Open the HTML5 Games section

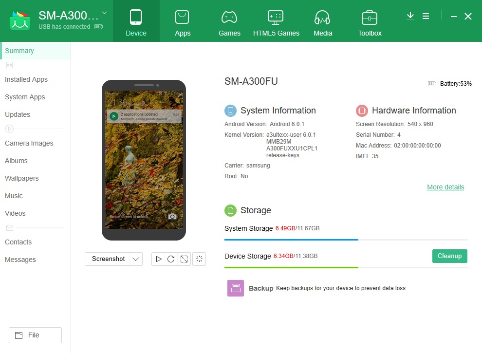pos(276,21)
